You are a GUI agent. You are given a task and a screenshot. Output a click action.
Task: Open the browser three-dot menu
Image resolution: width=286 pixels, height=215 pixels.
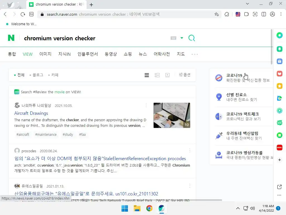point(281,14)
